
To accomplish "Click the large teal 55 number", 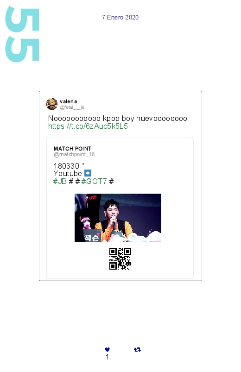I will (x=22, y=34).
